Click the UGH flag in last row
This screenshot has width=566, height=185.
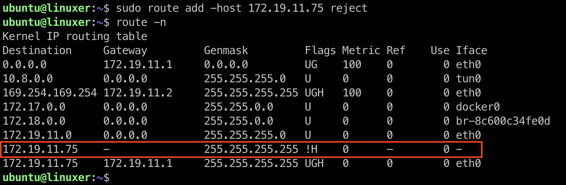(314, 163)
